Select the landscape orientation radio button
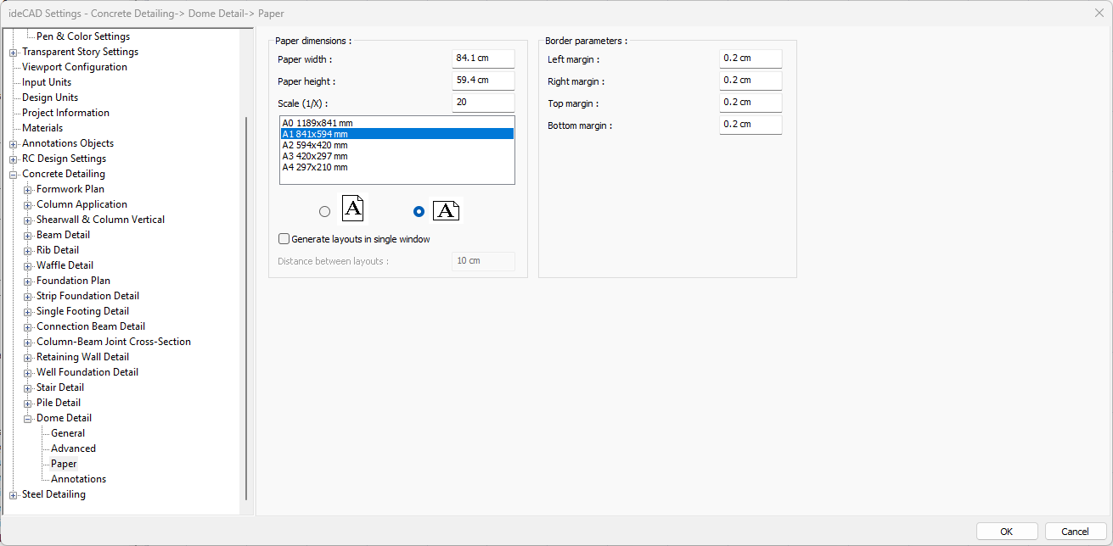The image size is (1113, 546). 418,212
